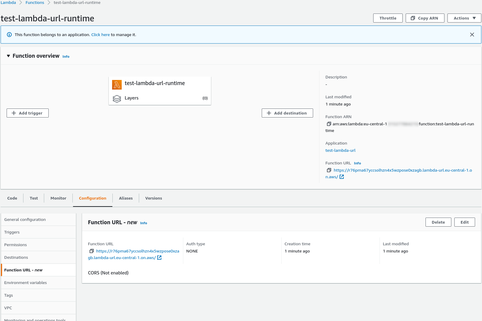Click the Layers stack icon

117,99
